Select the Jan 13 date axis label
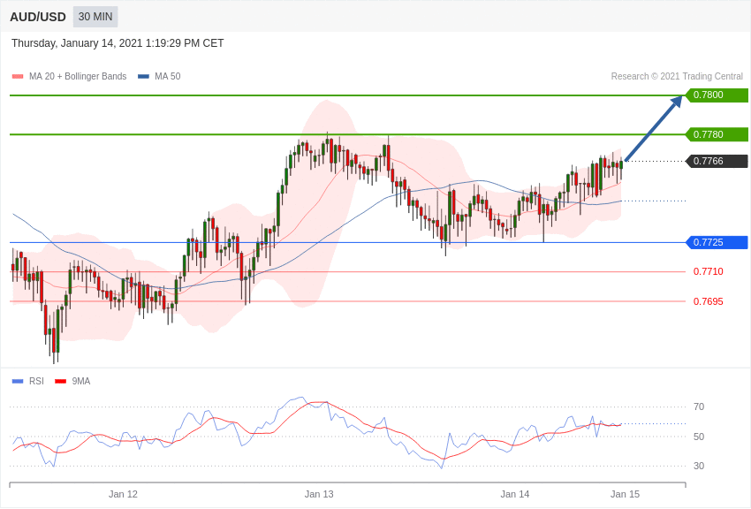The image size is (751, 509). pos(319,494)
